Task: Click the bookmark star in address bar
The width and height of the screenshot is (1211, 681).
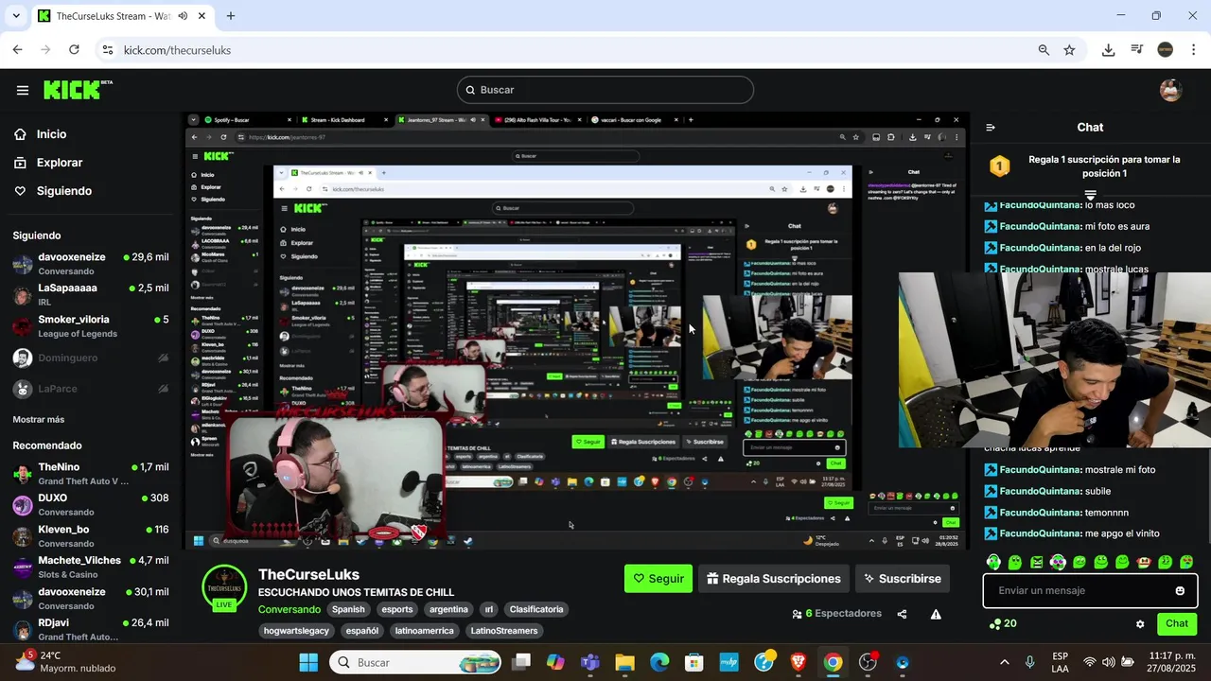Action: pos(1069,50)
